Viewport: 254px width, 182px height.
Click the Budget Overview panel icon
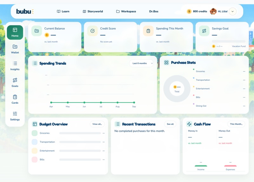[35, 124]
